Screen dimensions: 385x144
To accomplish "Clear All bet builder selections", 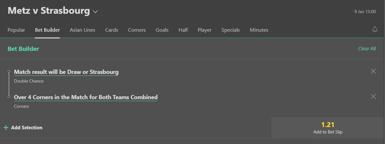I will click(367, 49).
